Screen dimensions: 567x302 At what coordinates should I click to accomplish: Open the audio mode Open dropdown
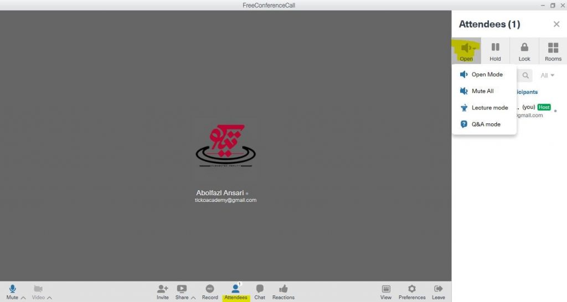click(466, 51)
